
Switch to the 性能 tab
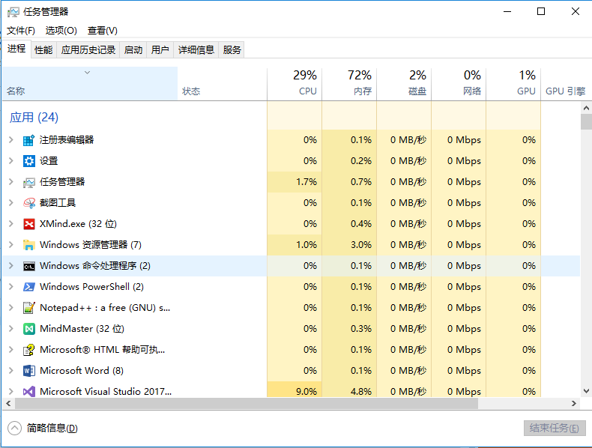tap(43, 50)
